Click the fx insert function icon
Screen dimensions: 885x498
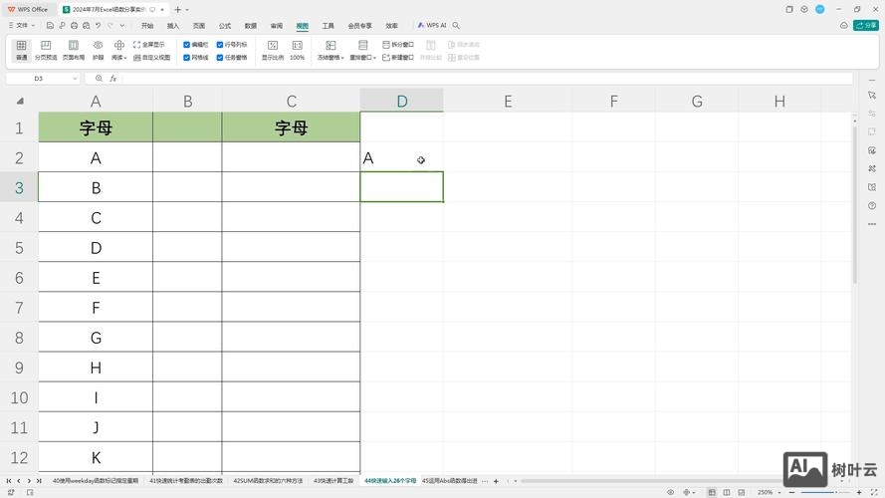point(113,79)
